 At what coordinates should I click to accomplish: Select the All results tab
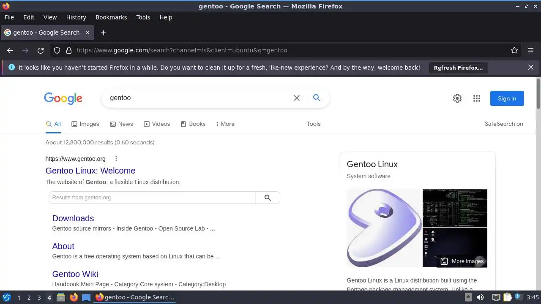click(53, 124)
